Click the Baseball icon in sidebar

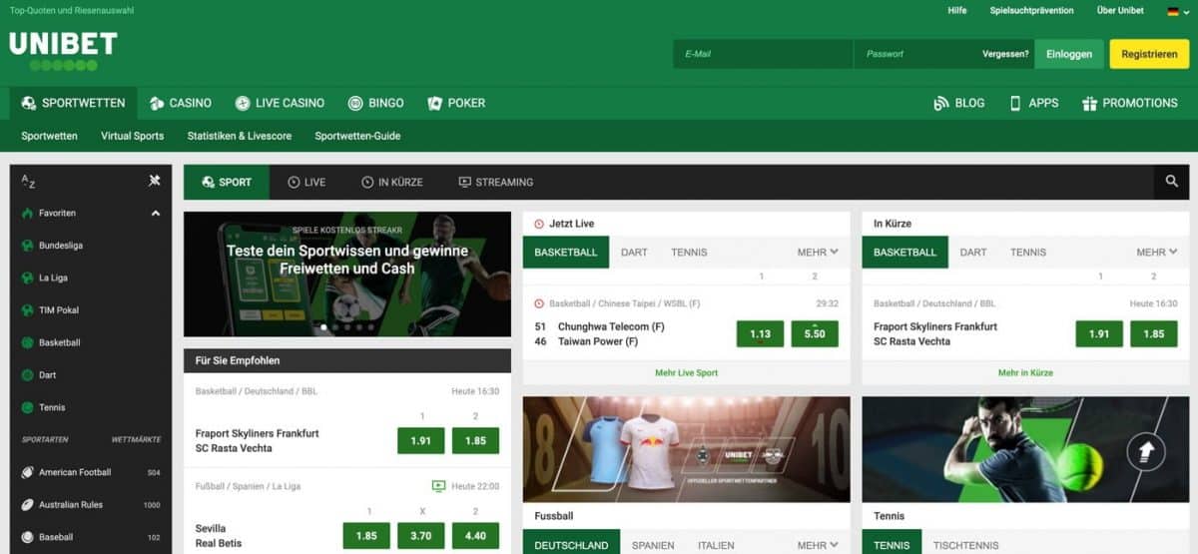pyautogui.click(x=28, y=537)
